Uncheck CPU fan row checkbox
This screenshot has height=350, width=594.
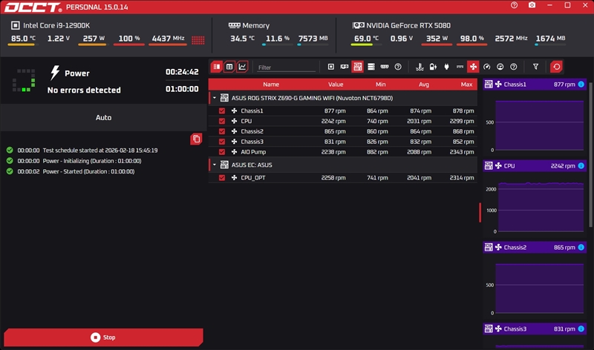tap(222, 121)
